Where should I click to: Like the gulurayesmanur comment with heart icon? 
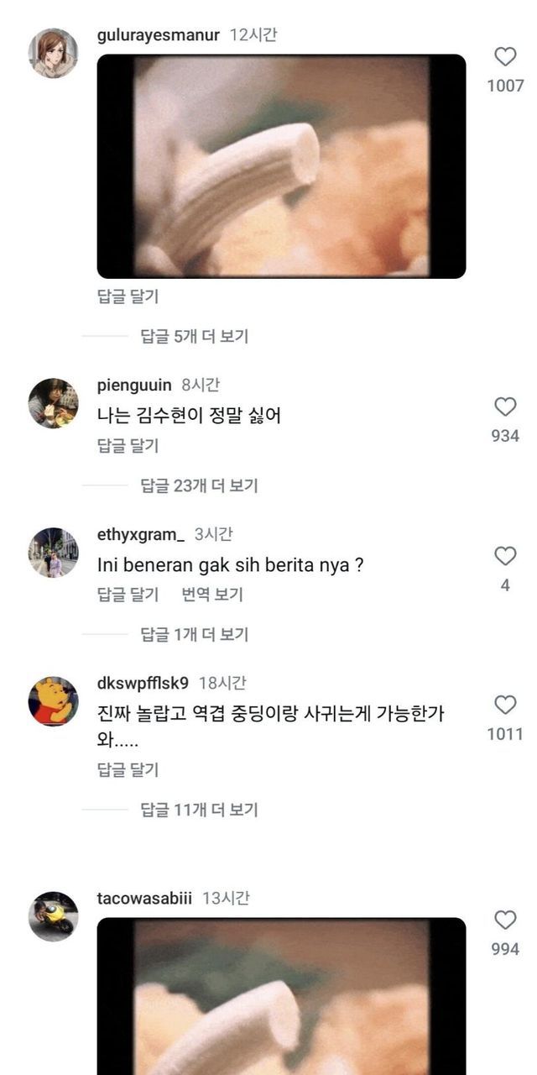click(x=505, y=57)
